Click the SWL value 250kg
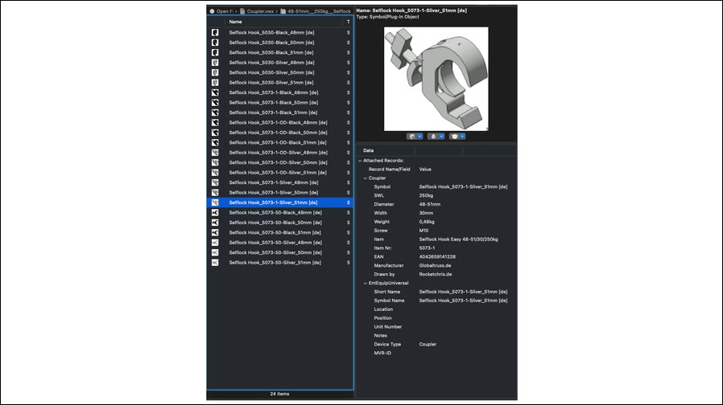The image size is (723, 405). 426,195
